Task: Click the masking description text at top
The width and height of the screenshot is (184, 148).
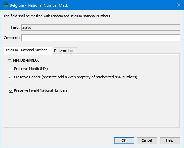Action: tap(57, 16)
